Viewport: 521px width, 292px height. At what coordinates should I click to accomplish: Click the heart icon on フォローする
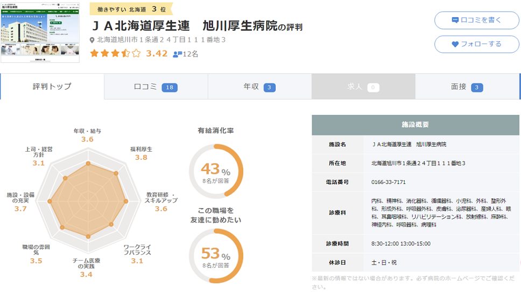pos(455,44)
